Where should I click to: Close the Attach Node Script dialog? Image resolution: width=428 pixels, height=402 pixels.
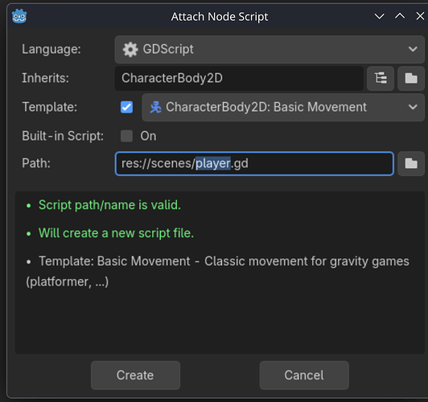tap(420, 16)
